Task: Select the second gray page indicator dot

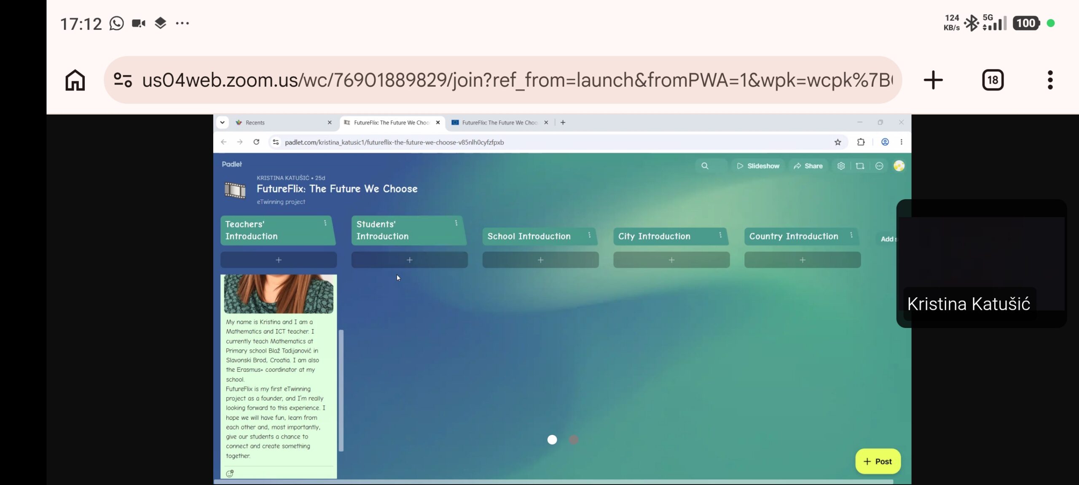Action: click(x=574, y=440)
